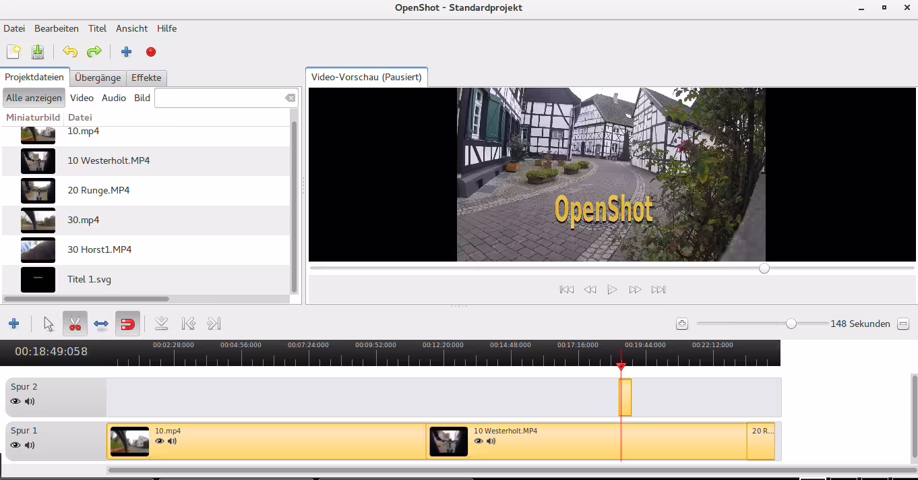The image size is (918, 480).
Task: Hide video on track Spur 1
Action: click(x=16, y=445)
